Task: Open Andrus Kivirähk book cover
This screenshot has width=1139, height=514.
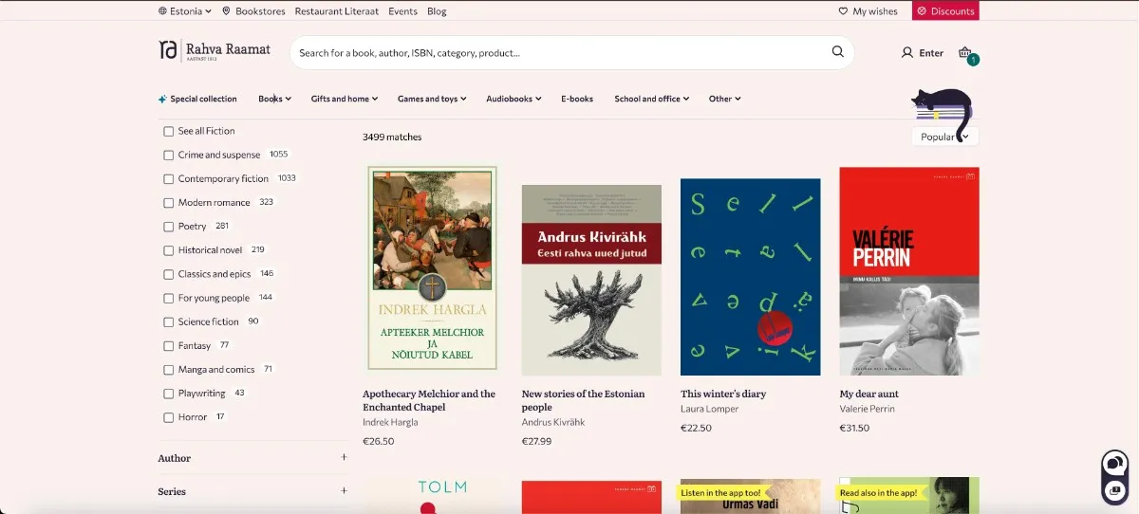Action: pos(591,280)
